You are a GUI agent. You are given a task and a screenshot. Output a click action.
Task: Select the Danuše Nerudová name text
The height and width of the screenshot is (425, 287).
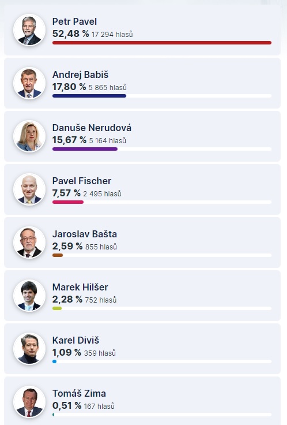click(x=92, y=128)
